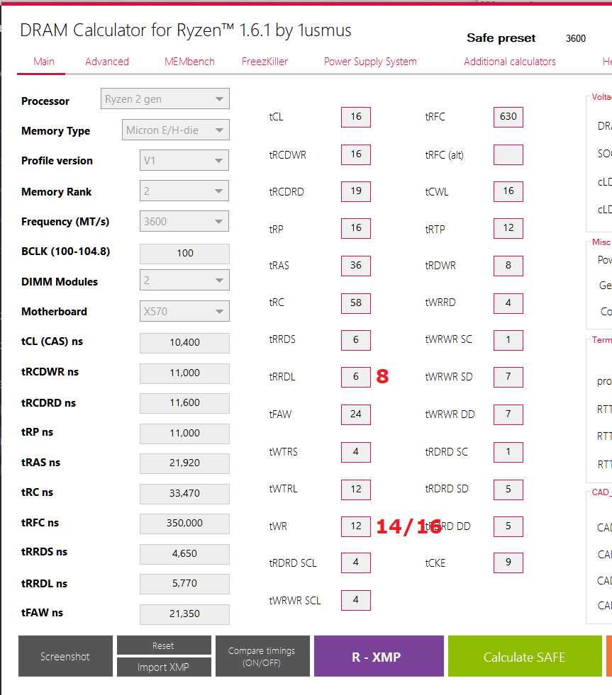Expand the Motherboard dropdown
This screenshot has height=695, width=612.
(x=184, y=311)
